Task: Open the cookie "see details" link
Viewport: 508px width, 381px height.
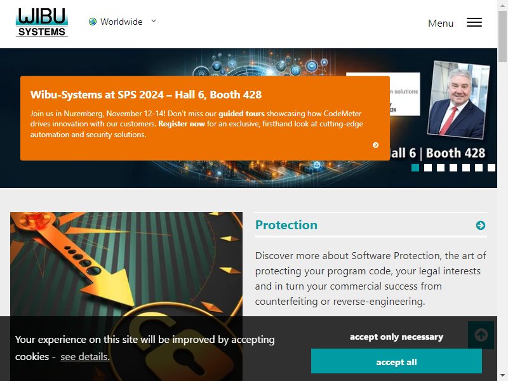Action: point(85,357)
